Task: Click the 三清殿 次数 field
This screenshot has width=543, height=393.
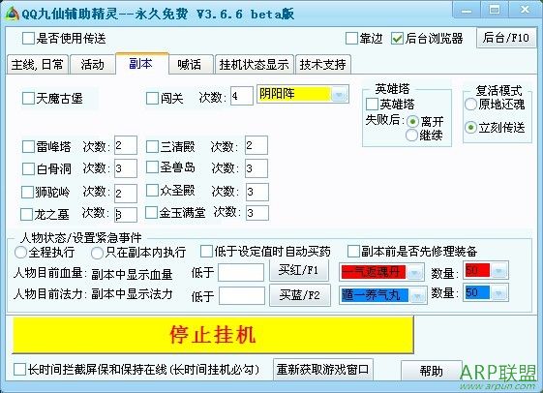Action: [x=256, y=145]
